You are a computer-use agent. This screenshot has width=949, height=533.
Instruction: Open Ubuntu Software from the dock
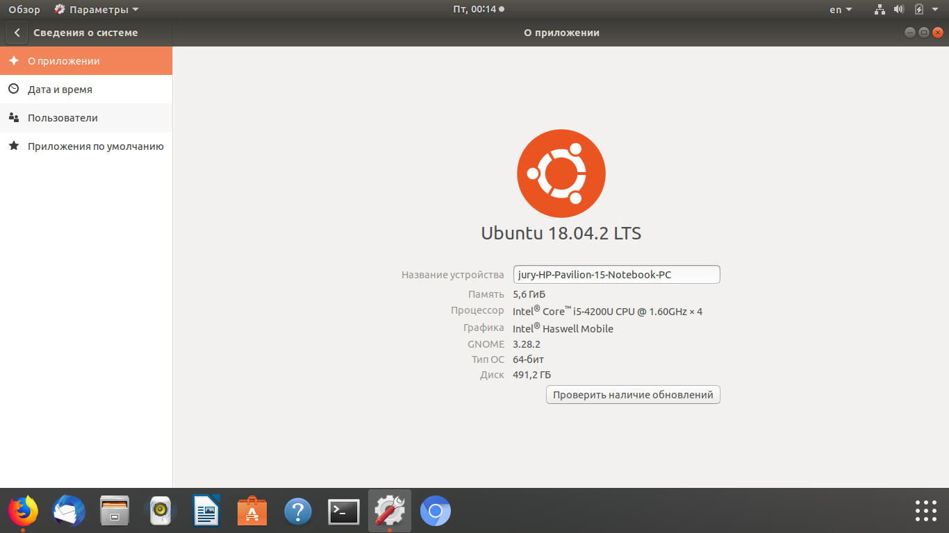pos(252,512)
